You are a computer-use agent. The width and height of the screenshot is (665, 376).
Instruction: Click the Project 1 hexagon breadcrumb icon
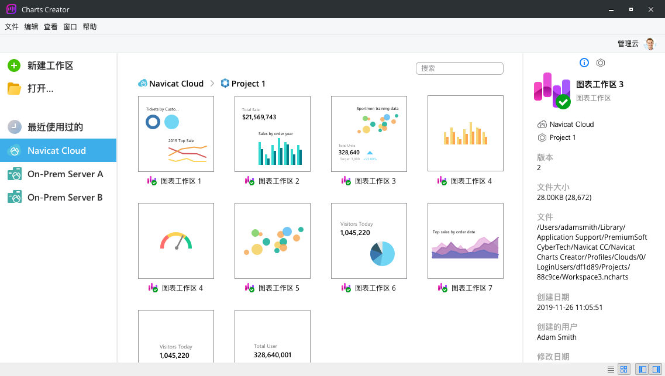tap(225, 83)
